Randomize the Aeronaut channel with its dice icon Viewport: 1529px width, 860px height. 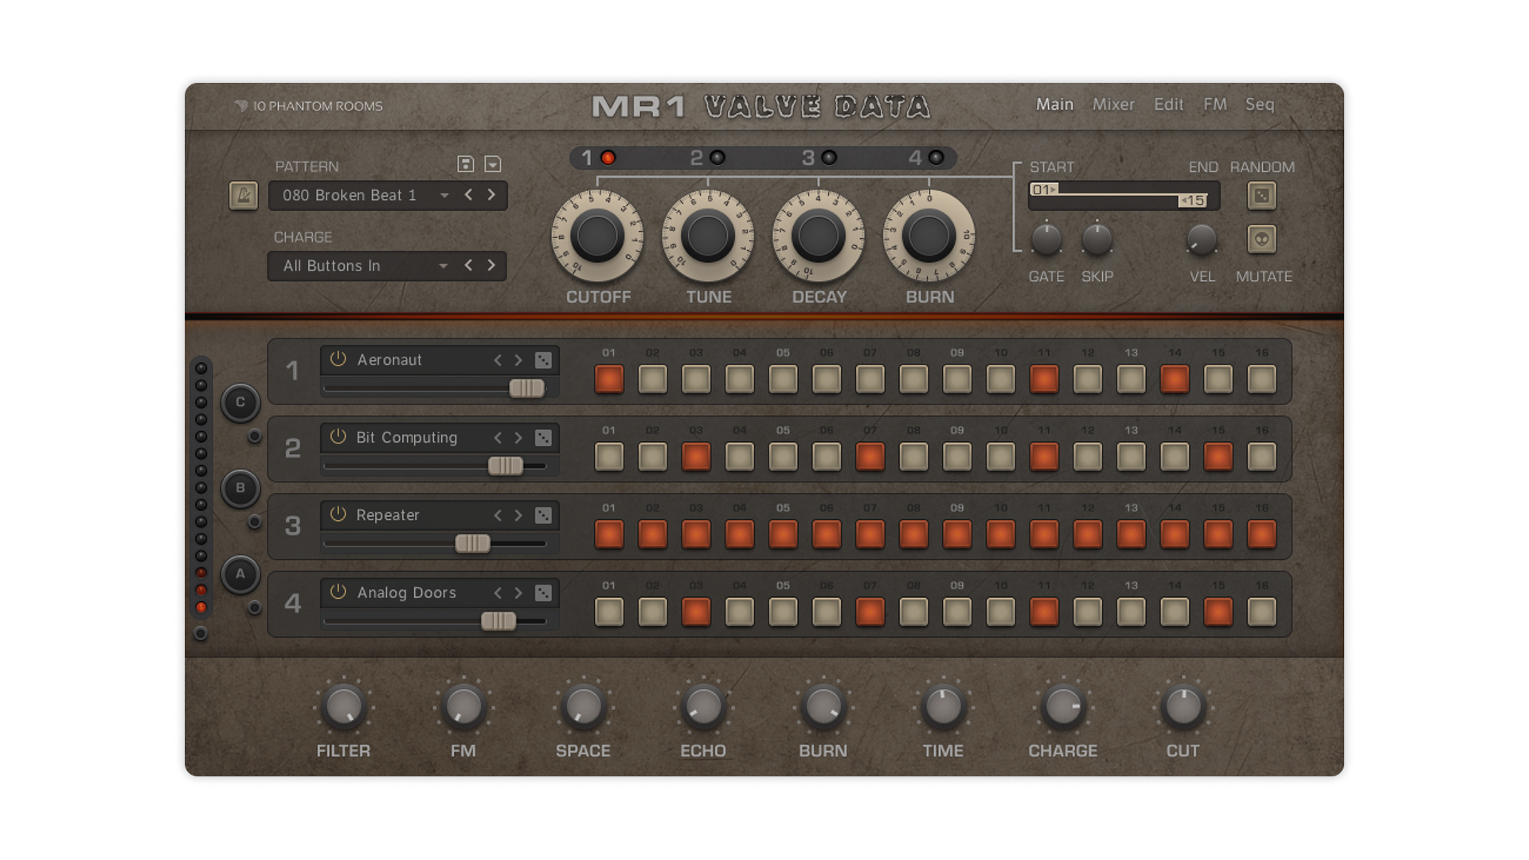pyautogui.click(x=543, y=360)
